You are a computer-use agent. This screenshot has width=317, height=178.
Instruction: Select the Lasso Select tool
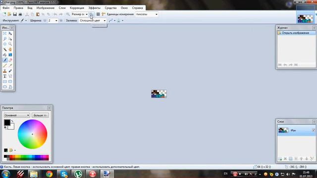coord(5,39)
